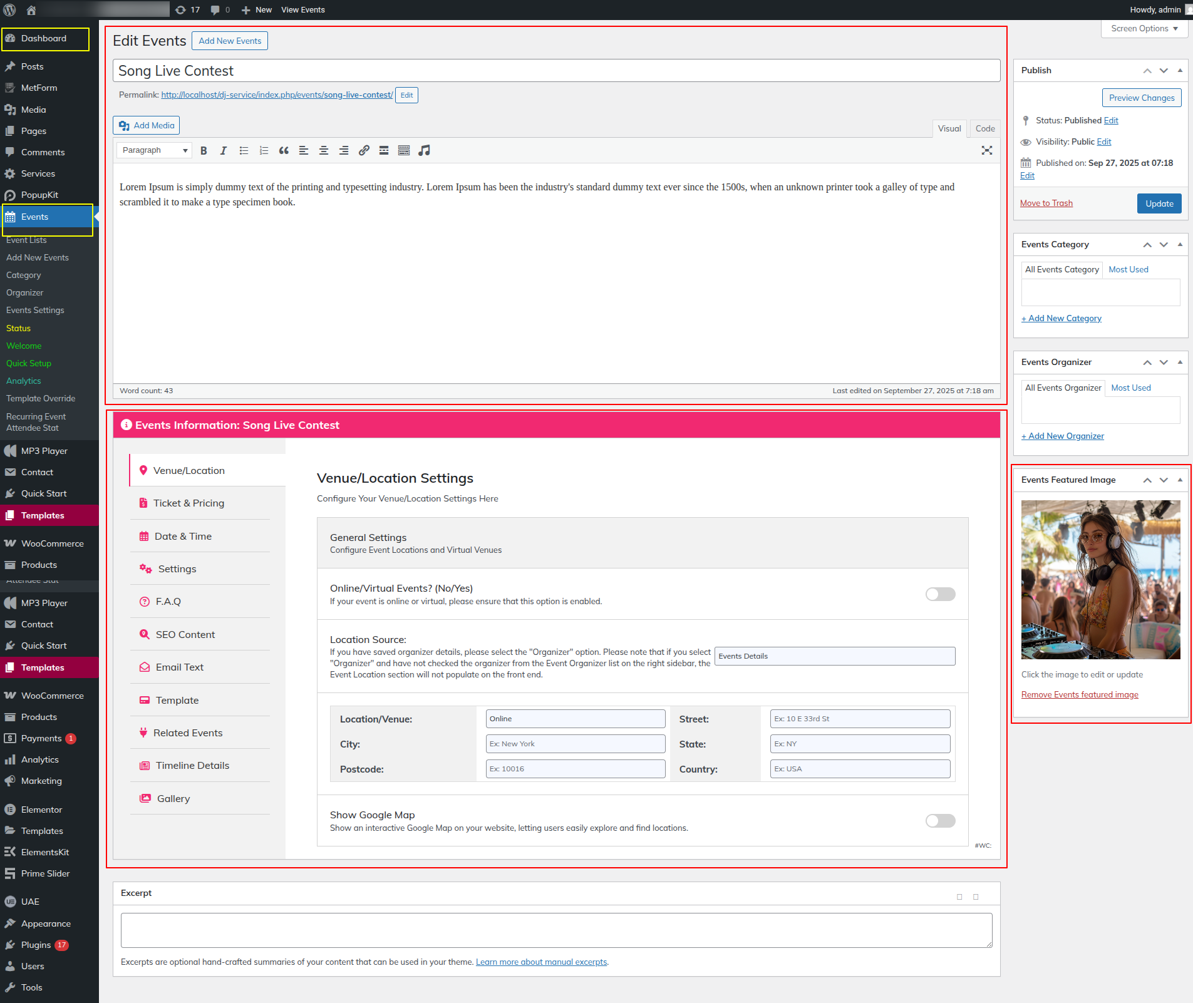Click the music note toolbar icon
The width and height of the screenshot is (1193, 1003).
coord(424,150)
